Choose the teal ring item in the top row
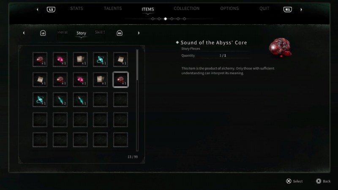The width and height of the screenshot is (338, 190). tap(100, 60)
